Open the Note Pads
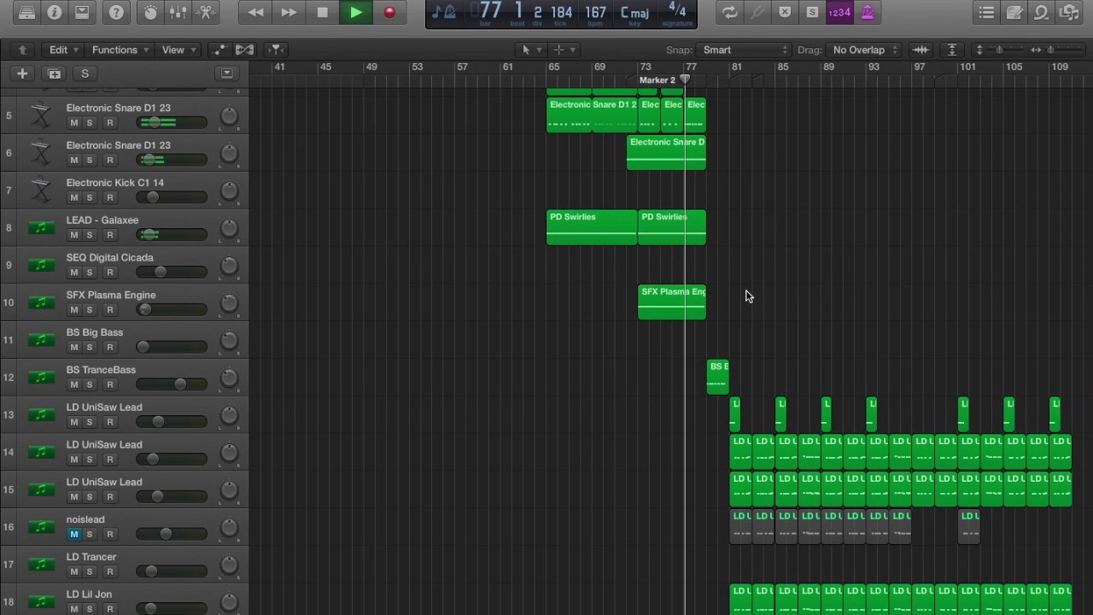The image size is (1093, 615). (x=1014, y=12)
